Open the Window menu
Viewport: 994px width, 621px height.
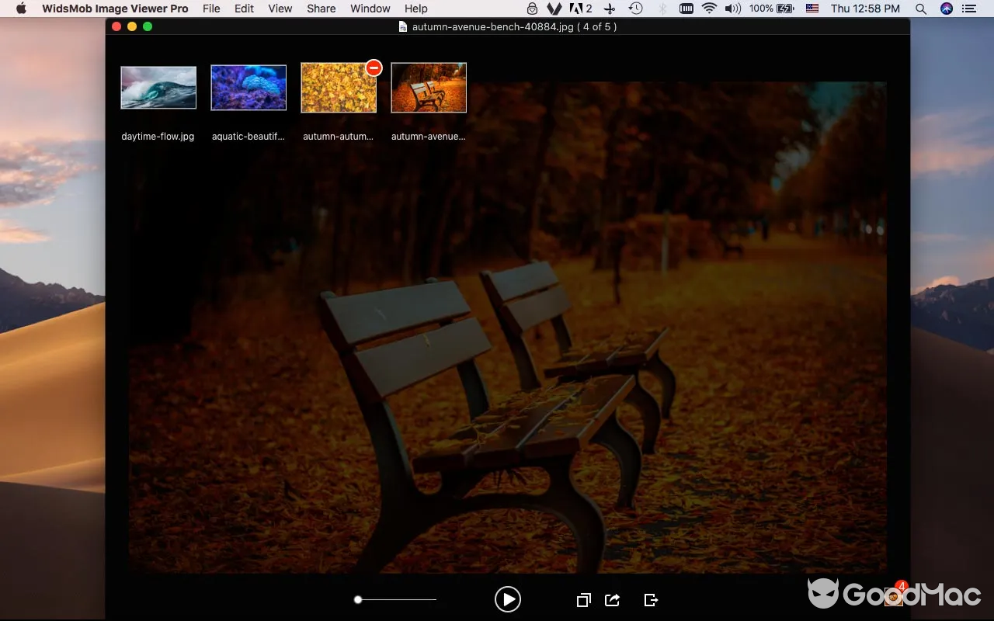coord(370,9)
